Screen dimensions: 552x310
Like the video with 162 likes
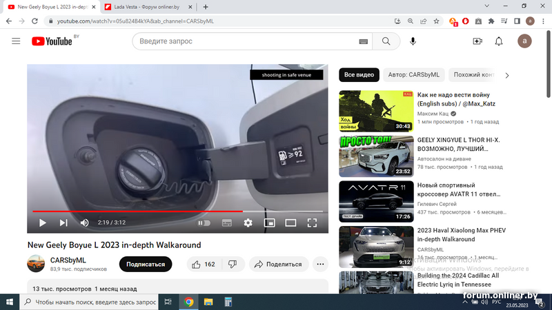coord(204,265)
